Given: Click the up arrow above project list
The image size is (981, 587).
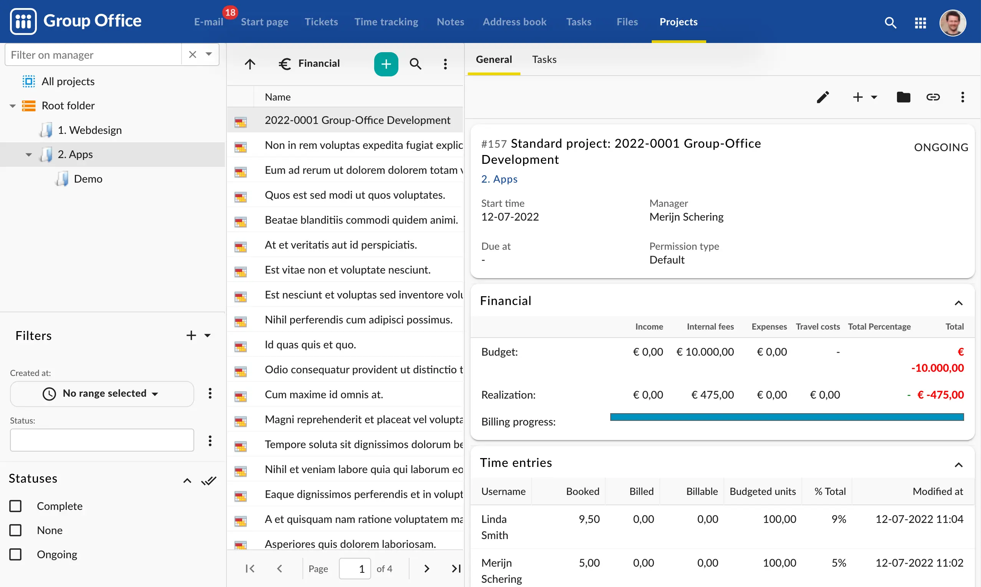Looking at the screenshot, I should coord(250,64).
